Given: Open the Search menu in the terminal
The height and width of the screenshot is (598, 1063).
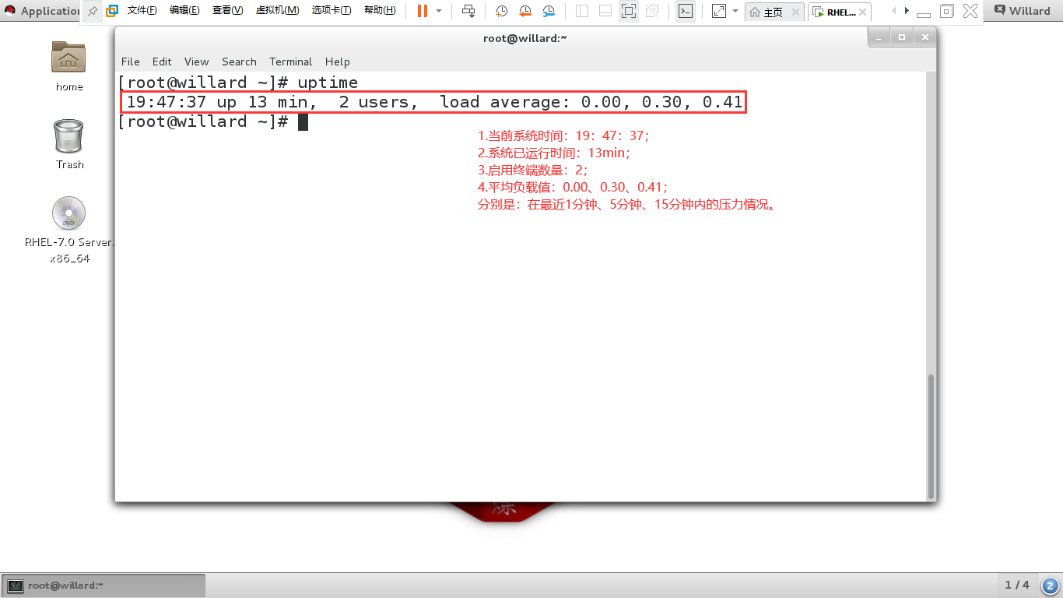Looking at the screenshot, I should 239,62.
